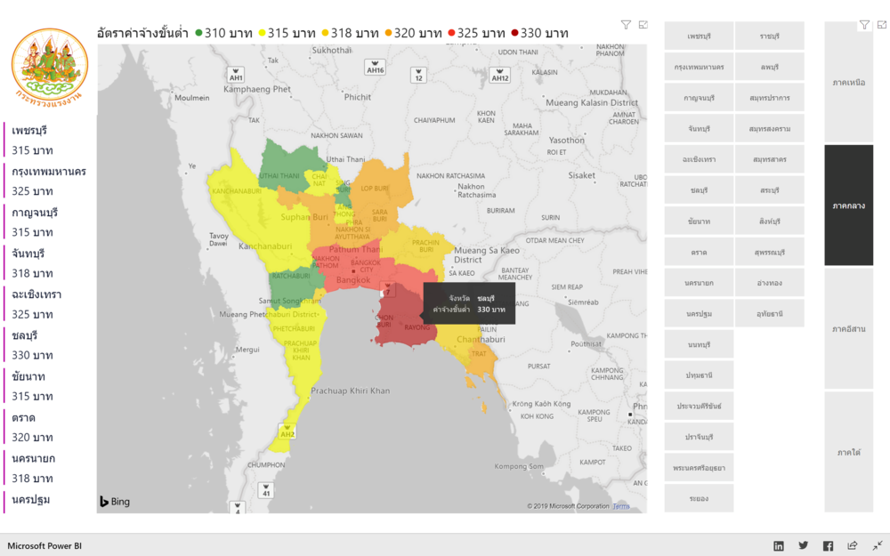Click กรุงเทพมหานคร card in left list
890x556 pixels.
(x=49, y=171)
